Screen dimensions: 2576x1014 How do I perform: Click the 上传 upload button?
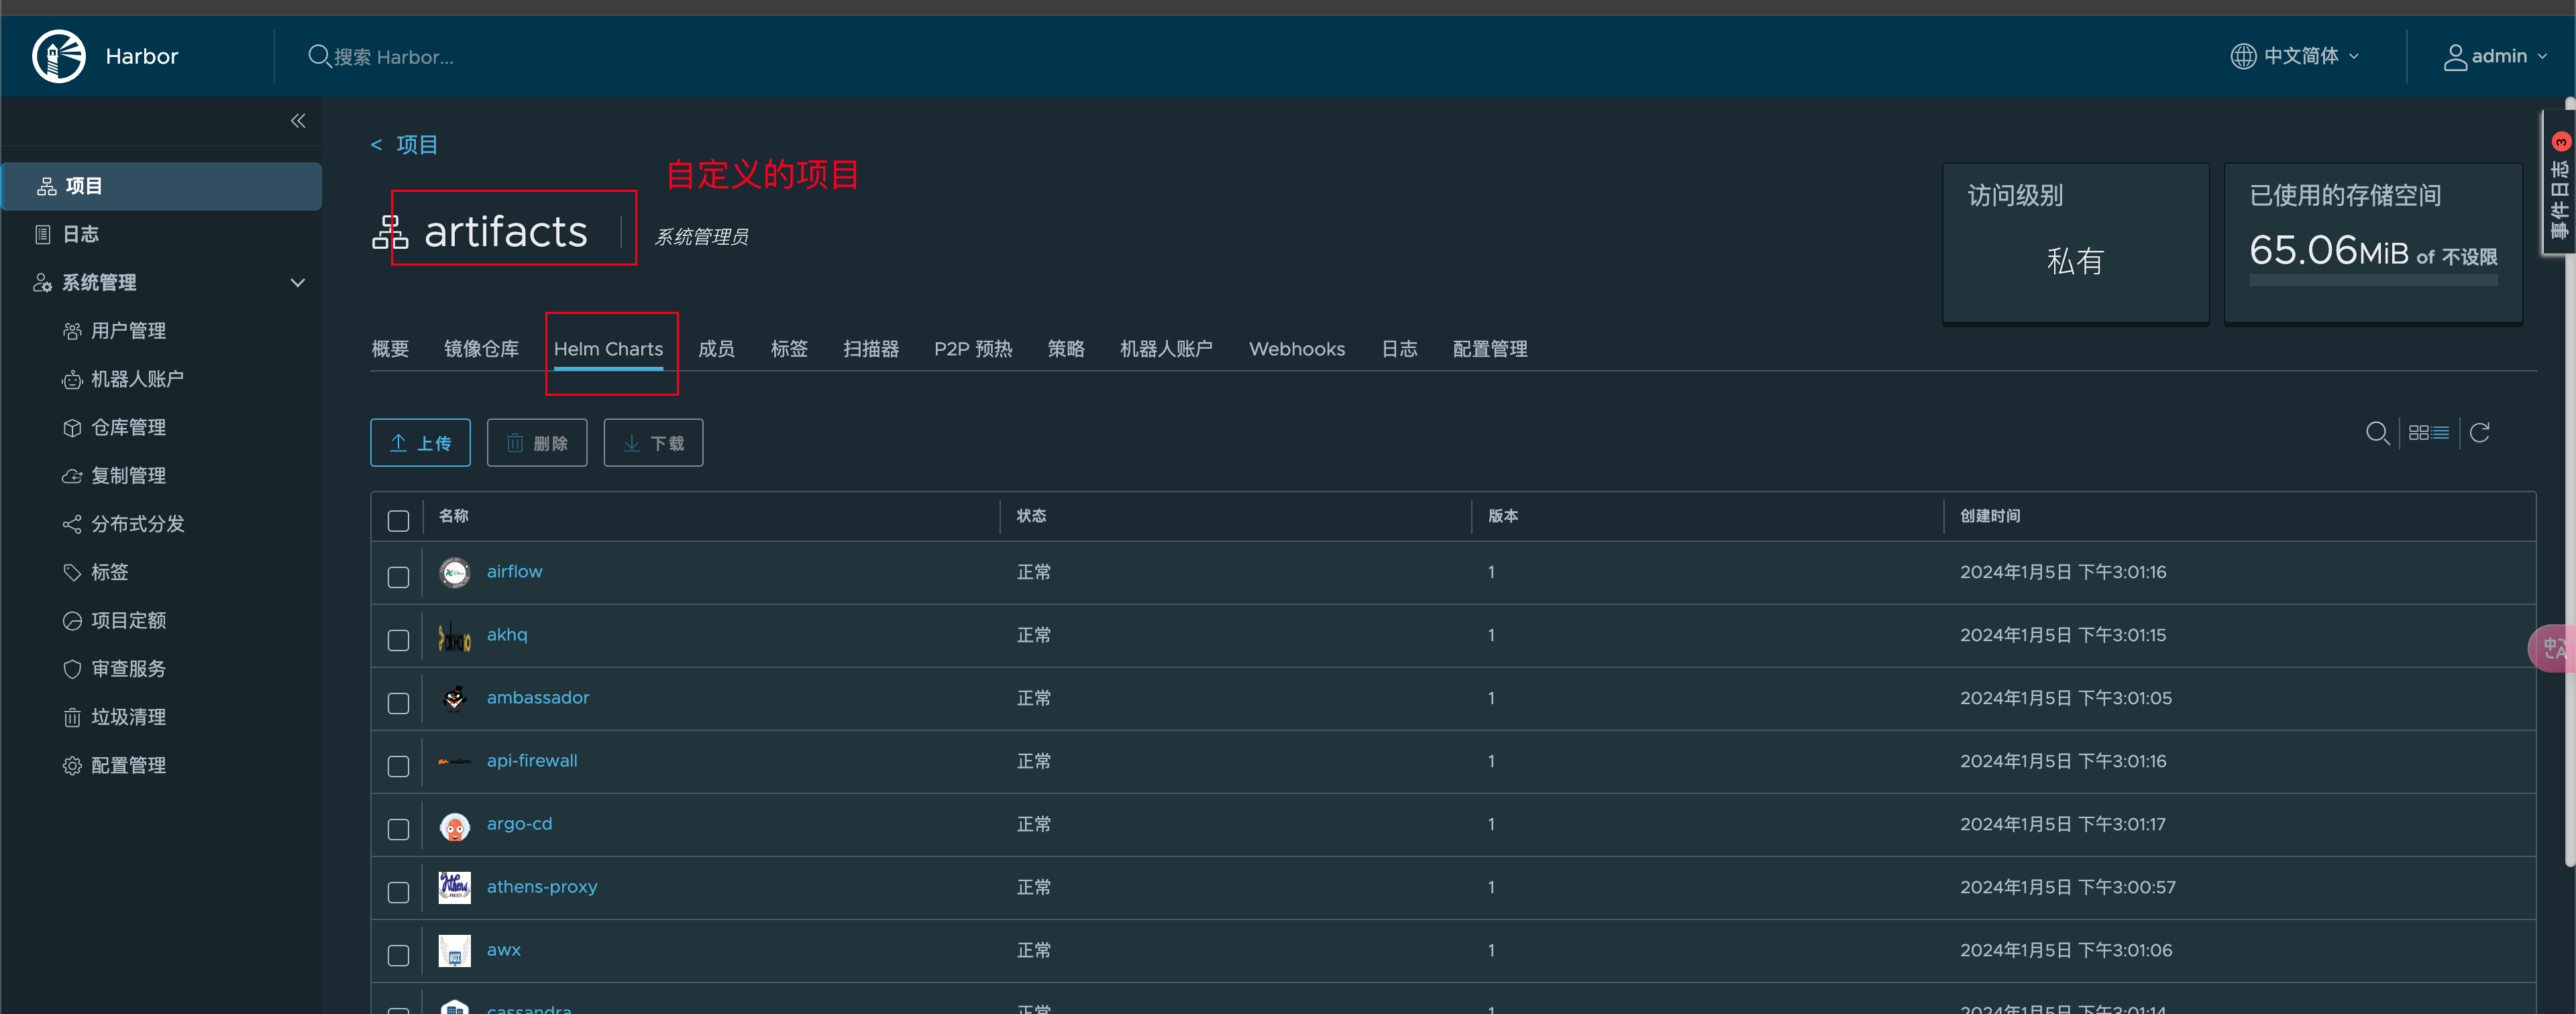point(420,443)
